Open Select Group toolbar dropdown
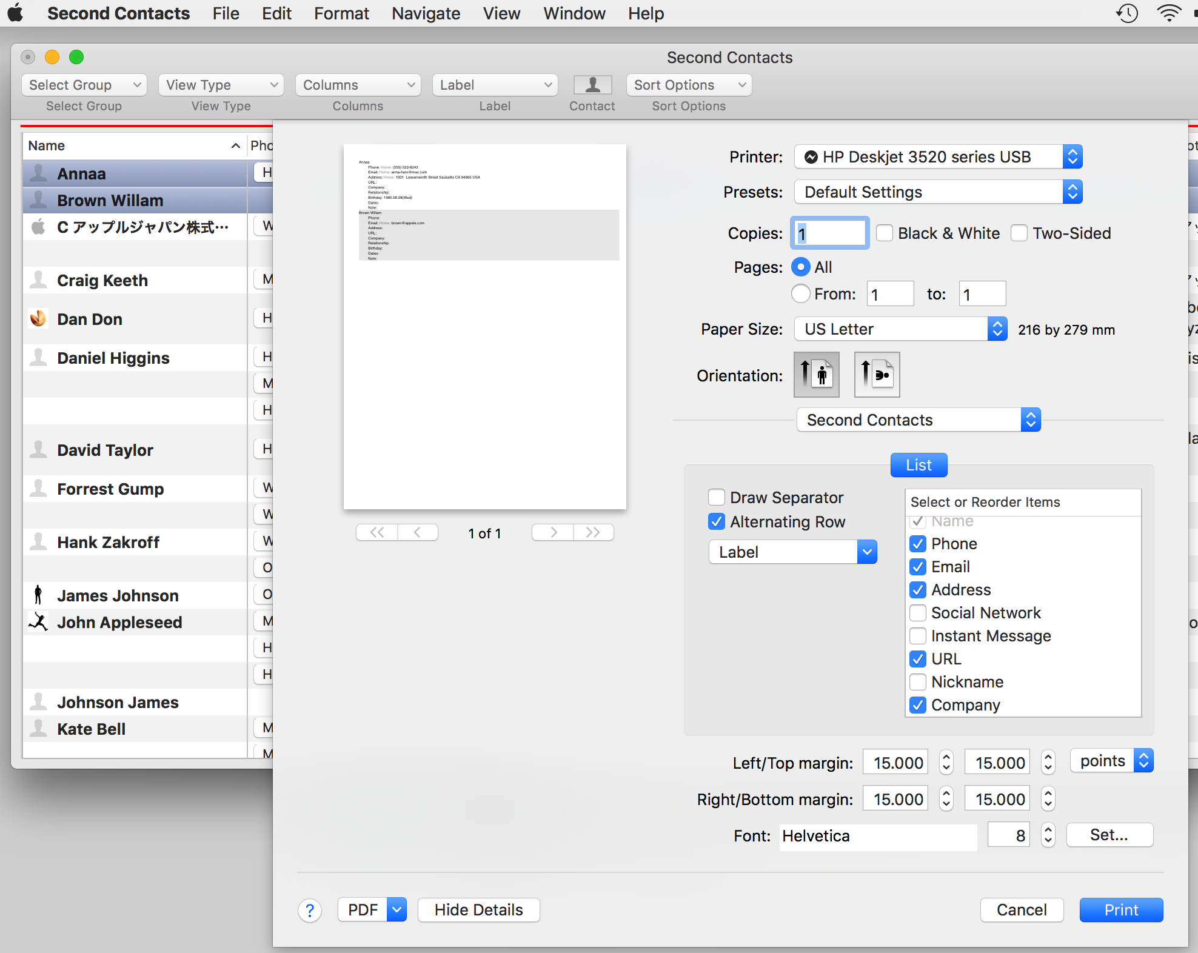This screenshot has height=953, width=1198. (x=84, y=85)
